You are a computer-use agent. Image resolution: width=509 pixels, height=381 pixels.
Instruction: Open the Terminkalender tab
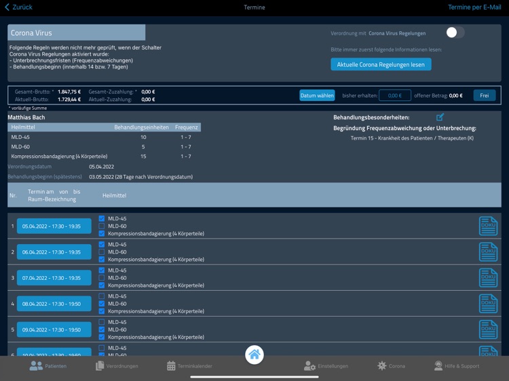(x=189, y=366)
